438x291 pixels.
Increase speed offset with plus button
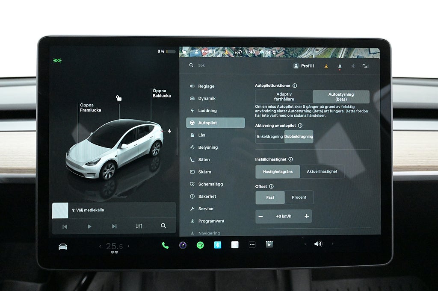click(306, 216)
